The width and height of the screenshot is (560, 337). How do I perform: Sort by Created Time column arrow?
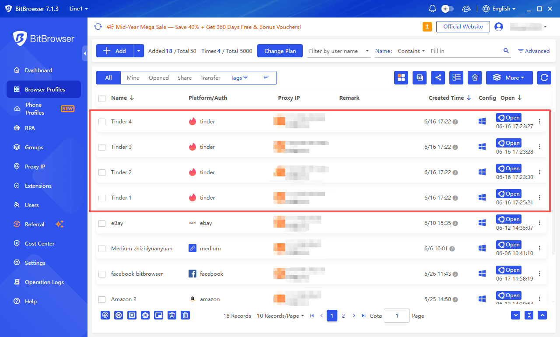(x=469, y=98)
